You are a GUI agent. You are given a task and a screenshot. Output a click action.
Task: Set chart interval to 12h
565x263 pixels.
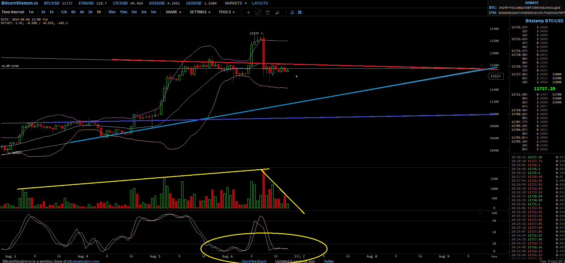click(64, 12)
